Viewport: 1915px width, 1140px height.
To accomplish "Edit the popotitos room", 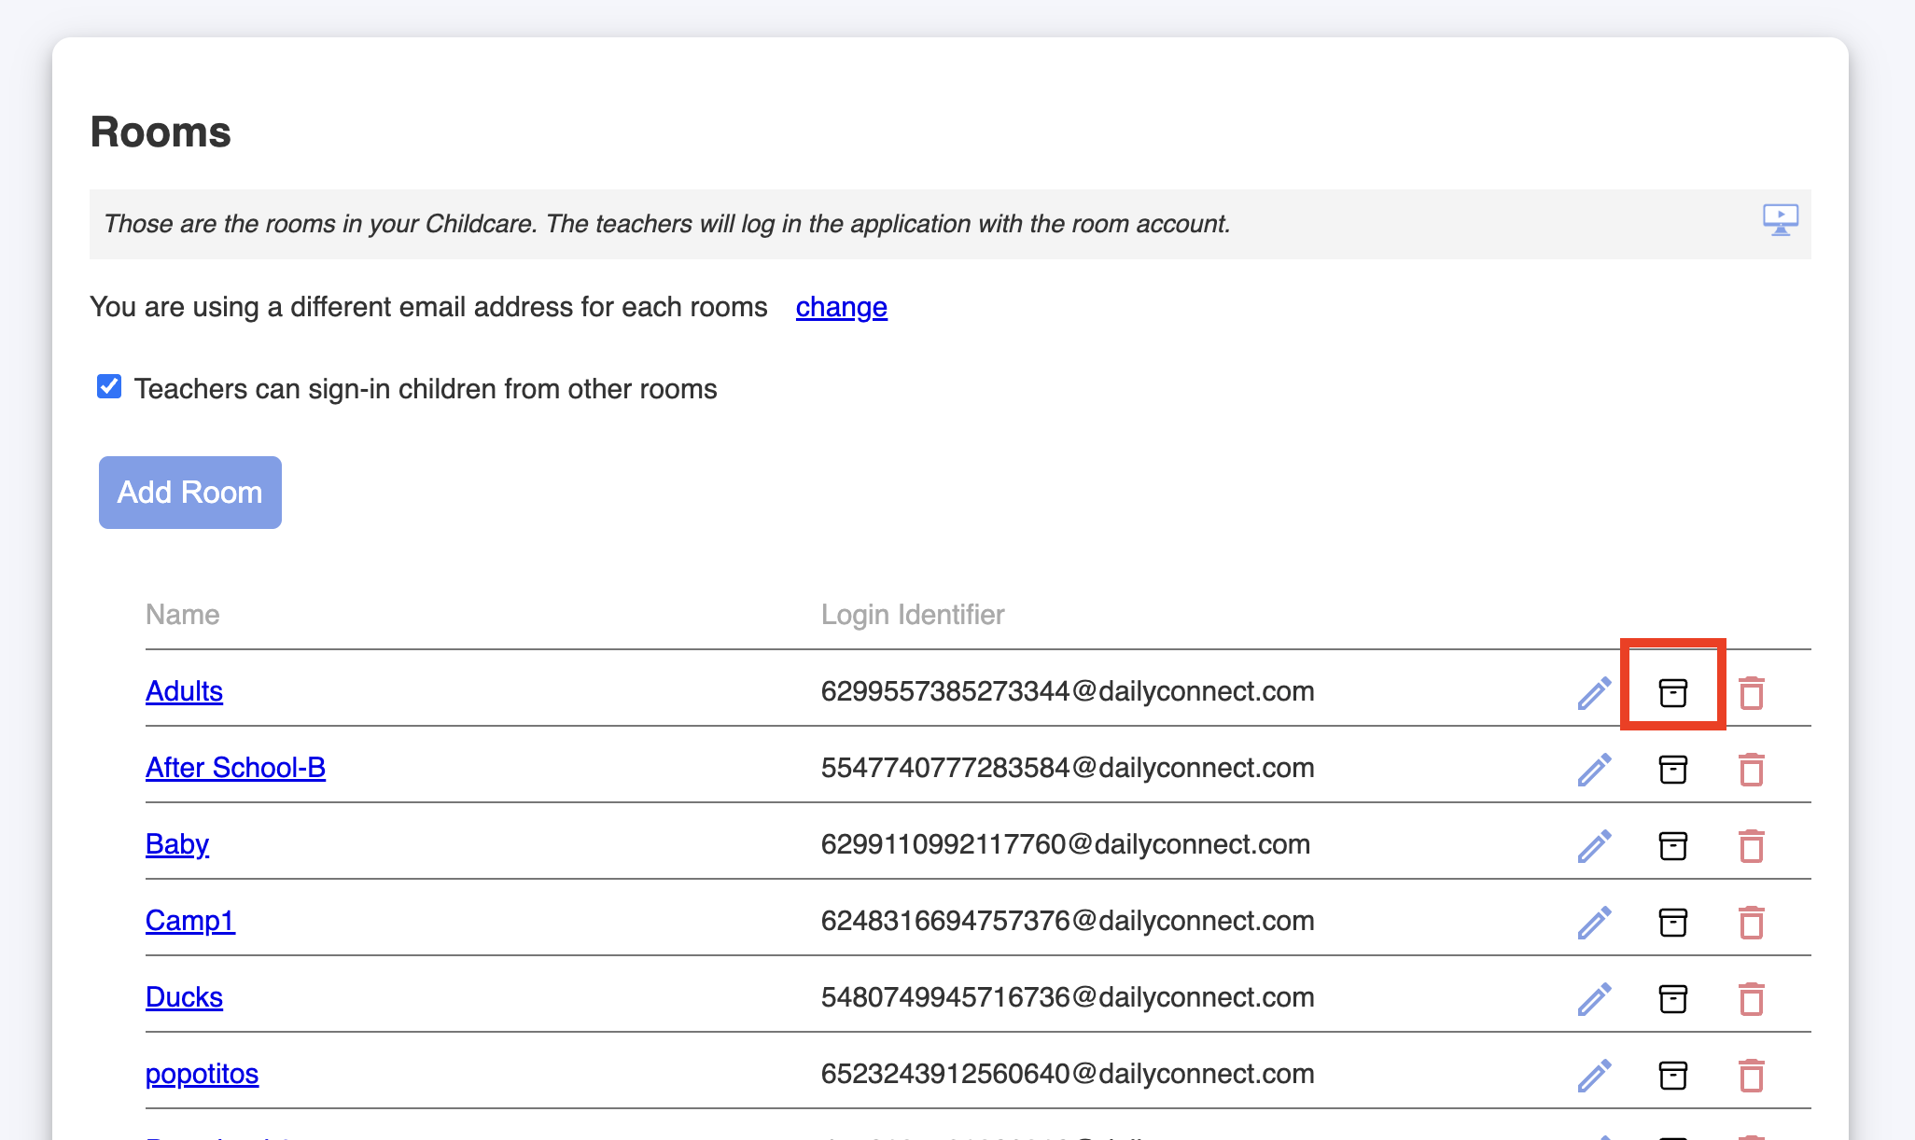I will point(1594,1075).
